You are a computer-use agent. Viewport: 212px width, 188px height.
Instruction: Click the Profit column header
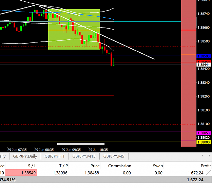tap(206, 166)
